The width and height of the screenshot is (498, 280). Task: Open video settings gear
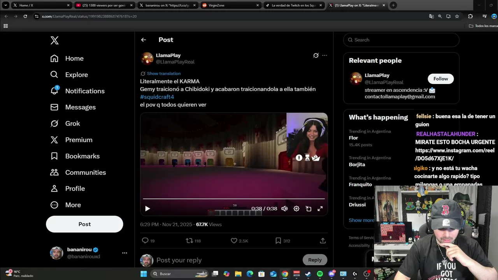(x=296, y=209)
